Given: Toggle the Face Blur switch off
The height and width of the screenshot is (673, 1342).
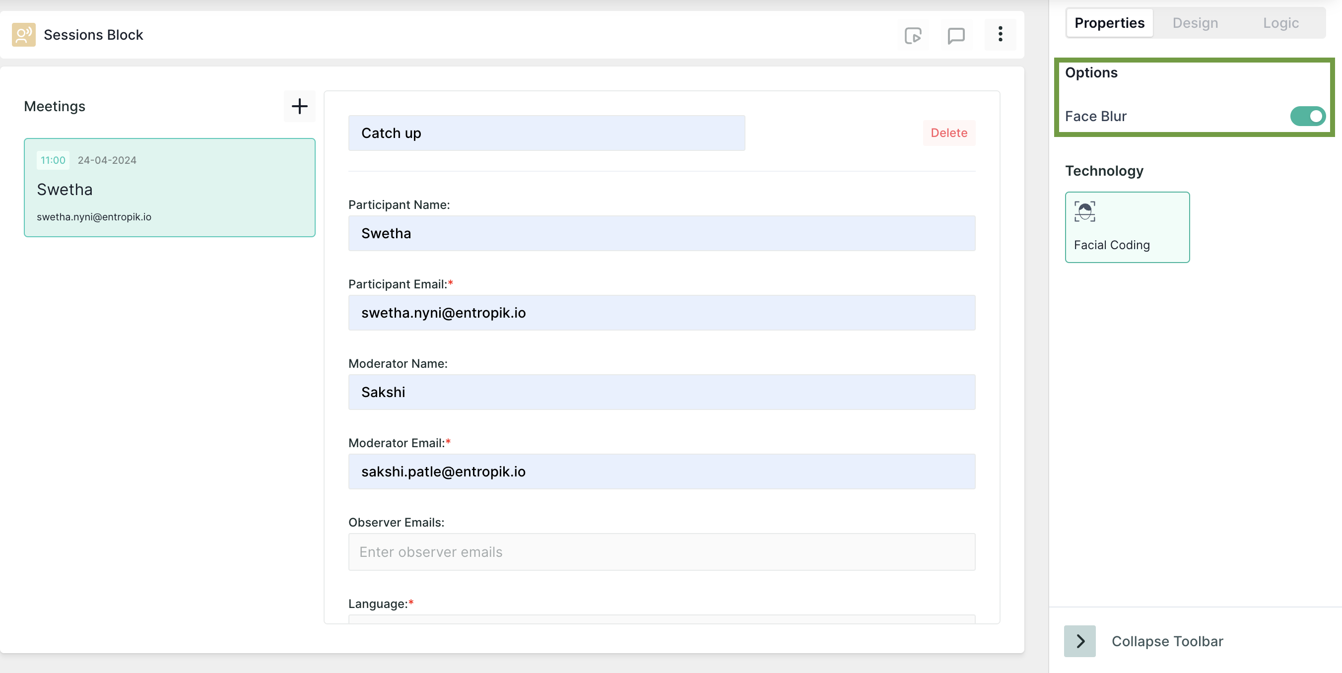Looking at the screenshot, I should (x=1308, y=116).
